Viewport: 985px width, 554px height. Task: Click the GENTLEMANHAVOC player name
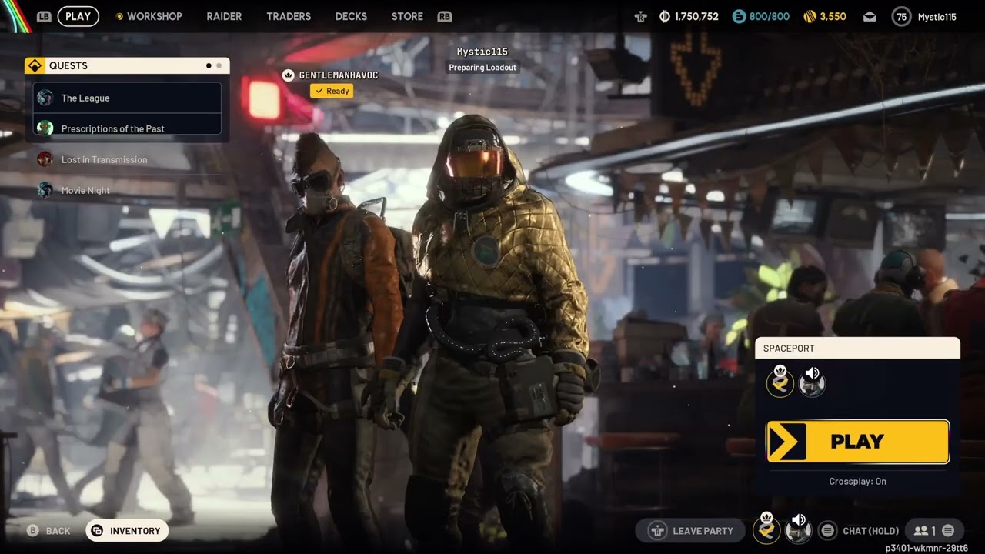click(338, 75)
